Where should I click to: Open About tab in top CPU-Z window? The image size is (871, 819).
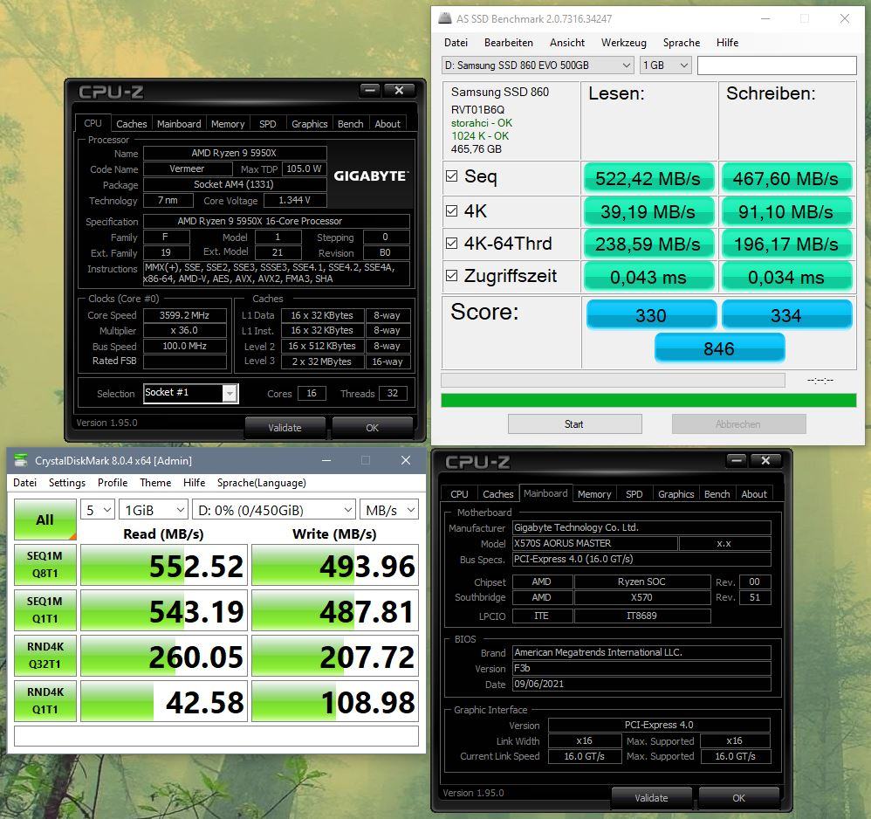387,124
